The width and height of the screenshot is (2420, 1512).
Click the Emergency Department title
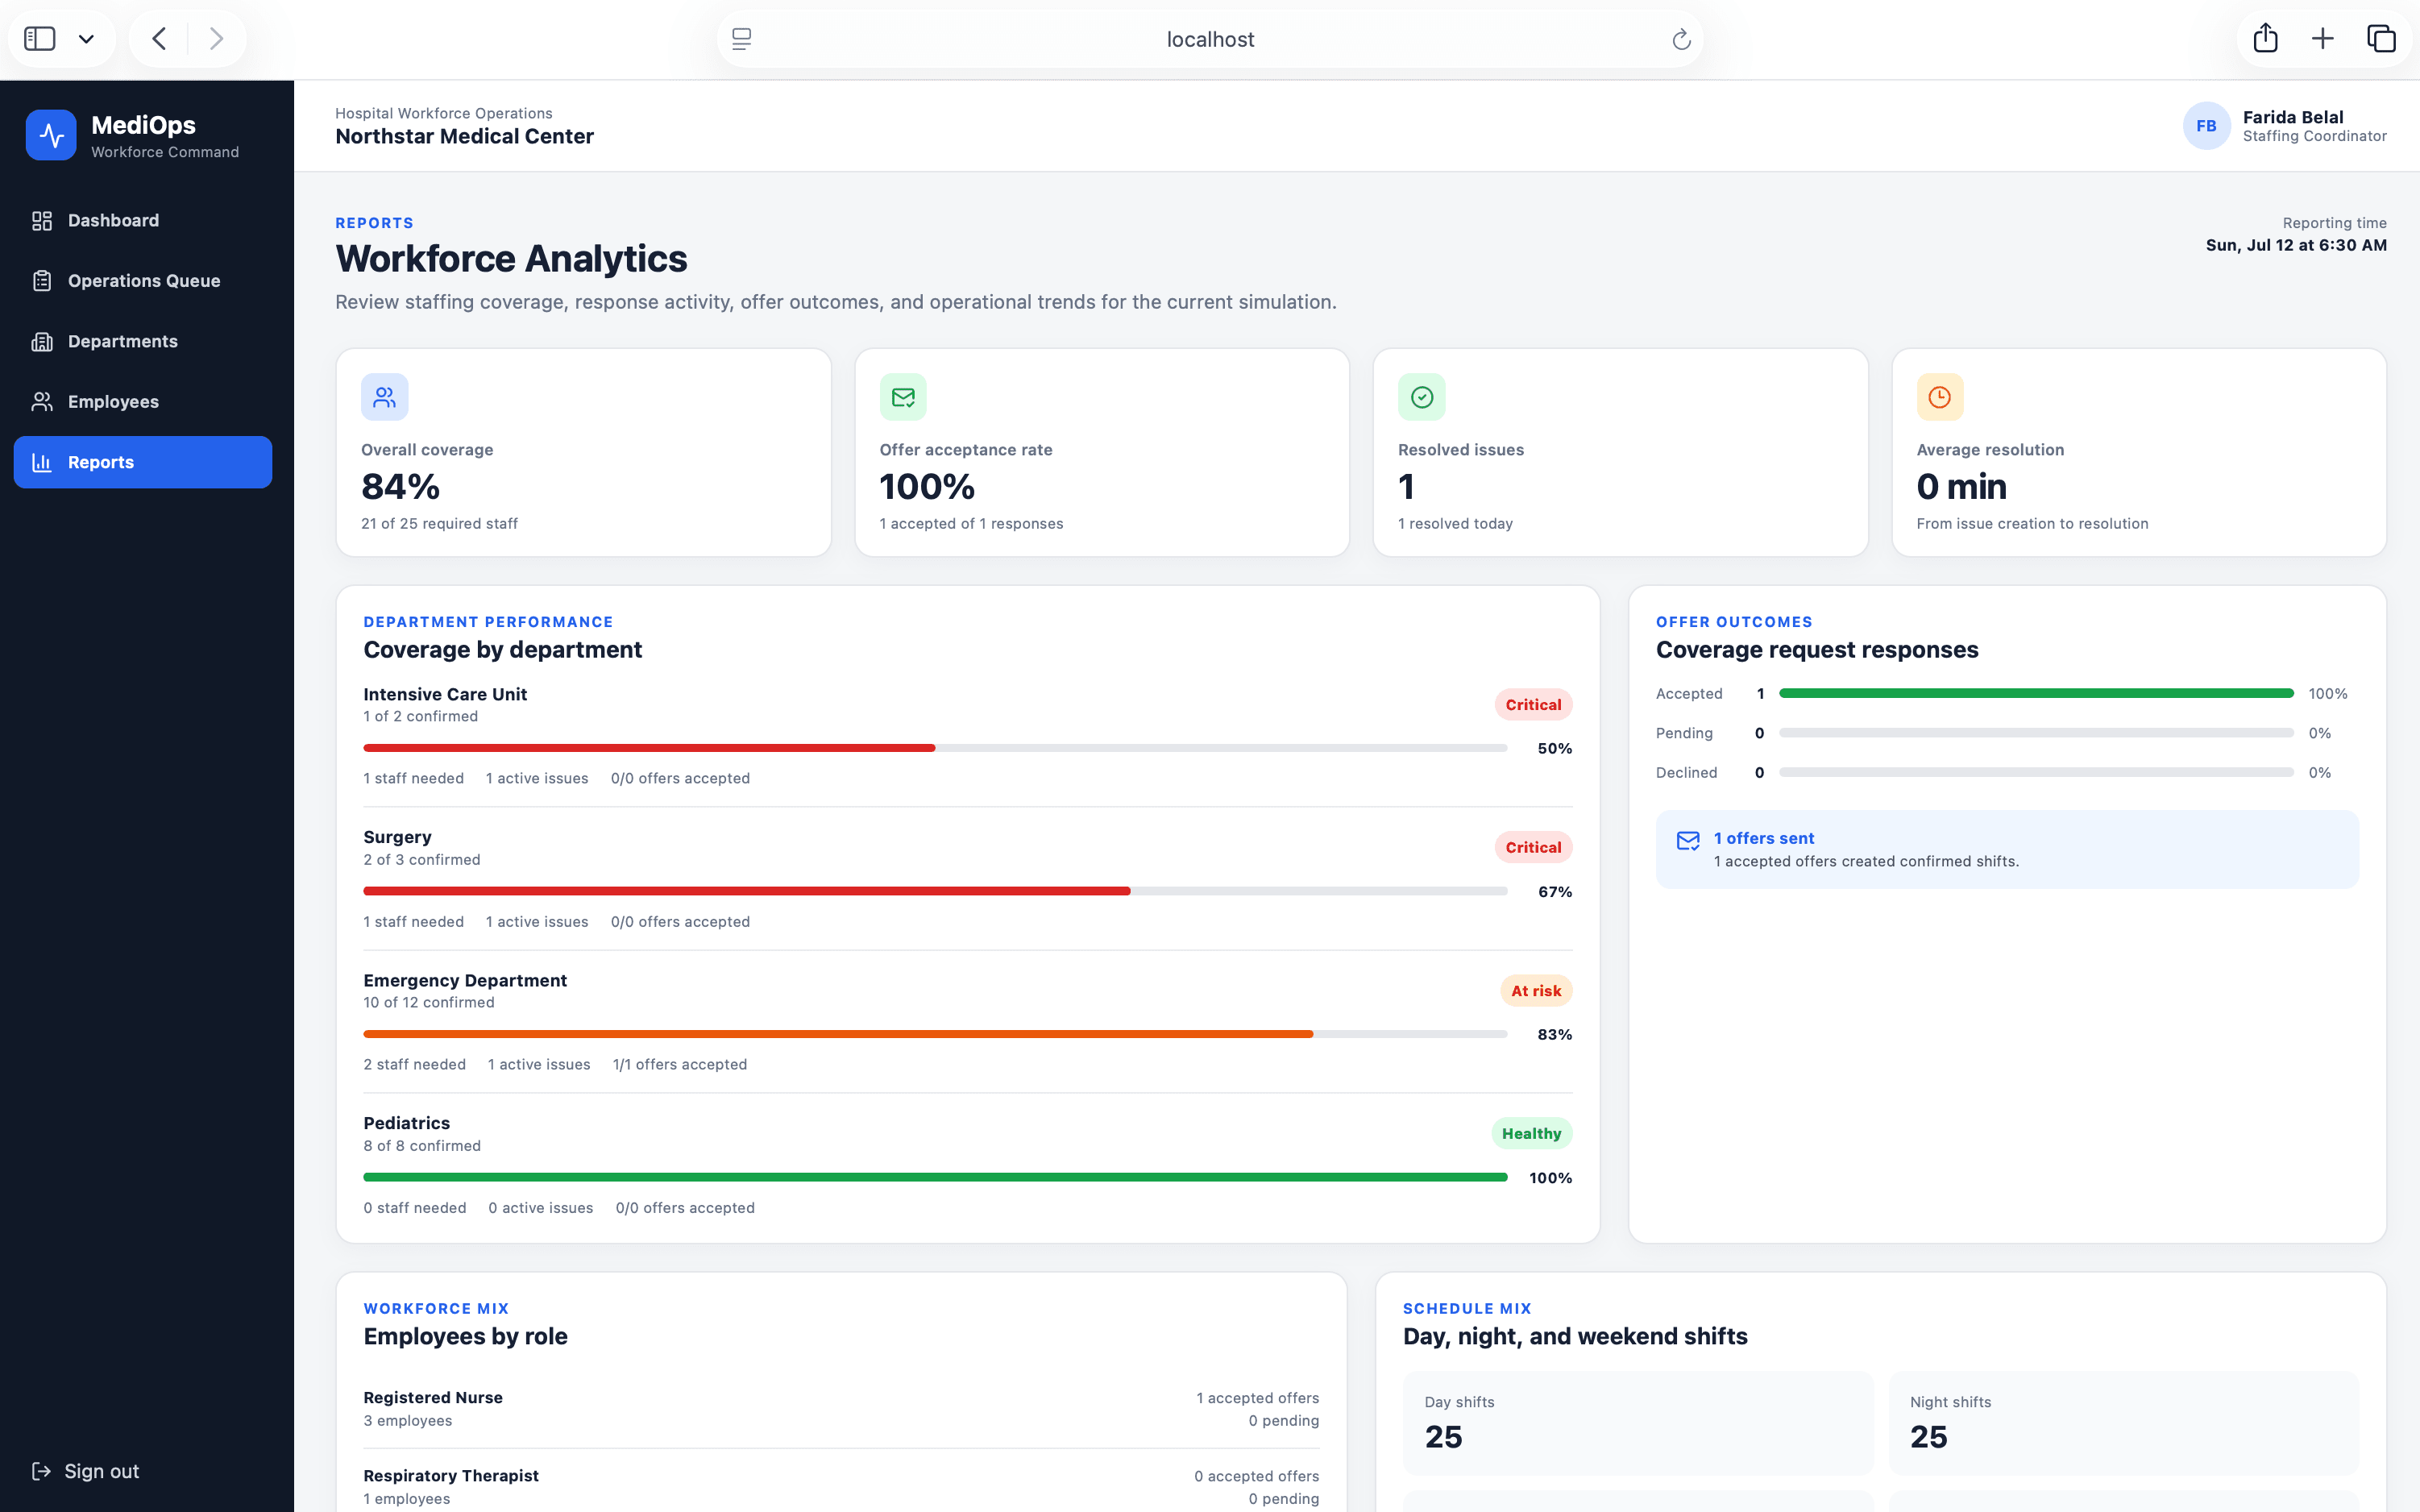click(x=465, y=980)
